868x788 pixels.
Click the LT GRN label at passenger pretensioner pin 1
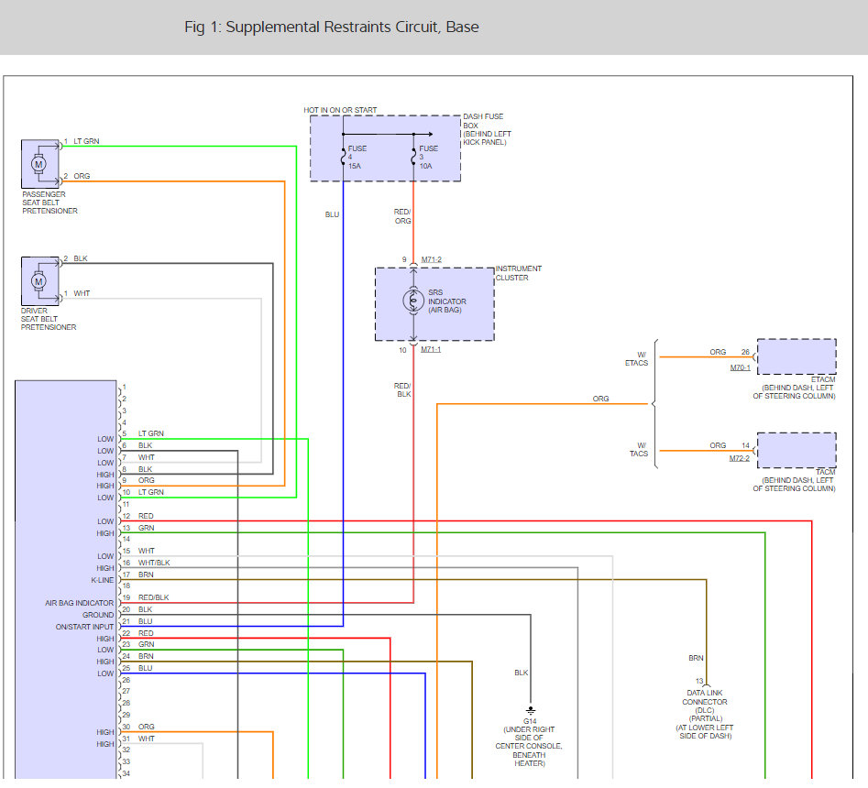click(86, 141)
